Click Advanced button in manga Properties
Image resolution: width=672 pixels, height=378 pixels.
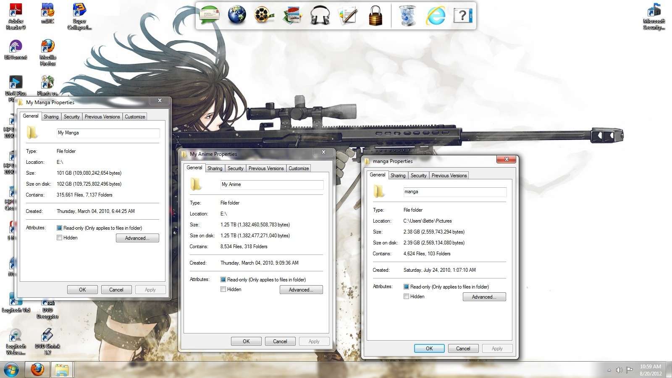(x=484, y=297)
